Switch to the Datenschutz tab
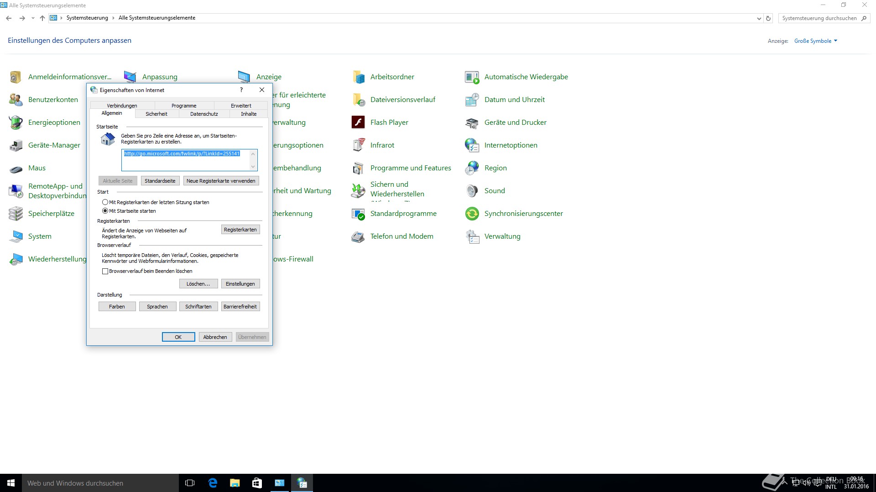The height and width of the screenshot is (492, 876). [x=204, y=114]
